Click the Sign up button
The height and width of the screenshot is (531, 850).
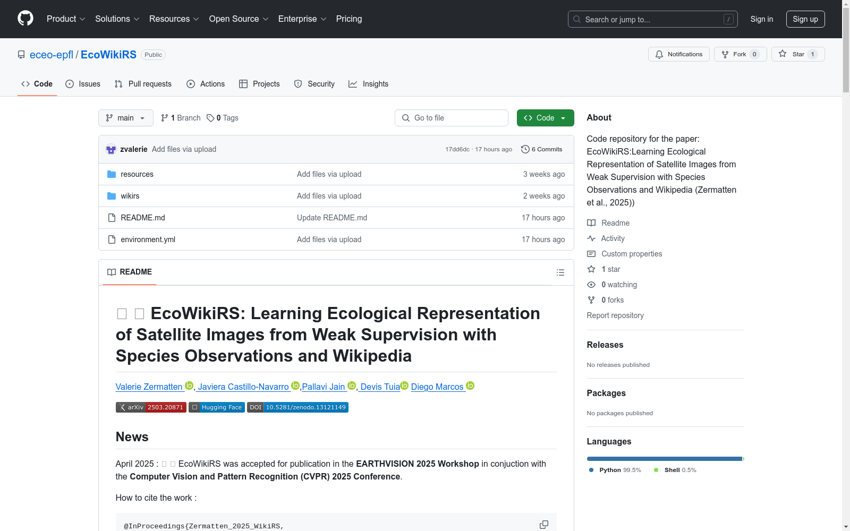(805, 19)
